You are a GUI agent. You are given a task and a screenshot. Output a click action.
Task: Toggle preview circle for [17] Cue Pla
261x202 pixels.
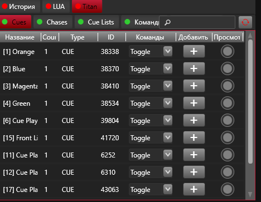point(228,189)
